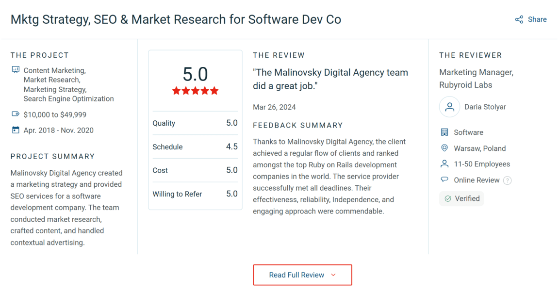Screen dimensions: 559x293
Task: Click the services presentation icon under The Project
Action: 16,71
